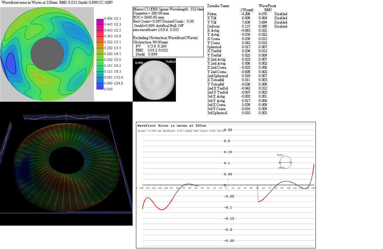Click the 'Artifical Null: Off' text

[x=170, y=26]
